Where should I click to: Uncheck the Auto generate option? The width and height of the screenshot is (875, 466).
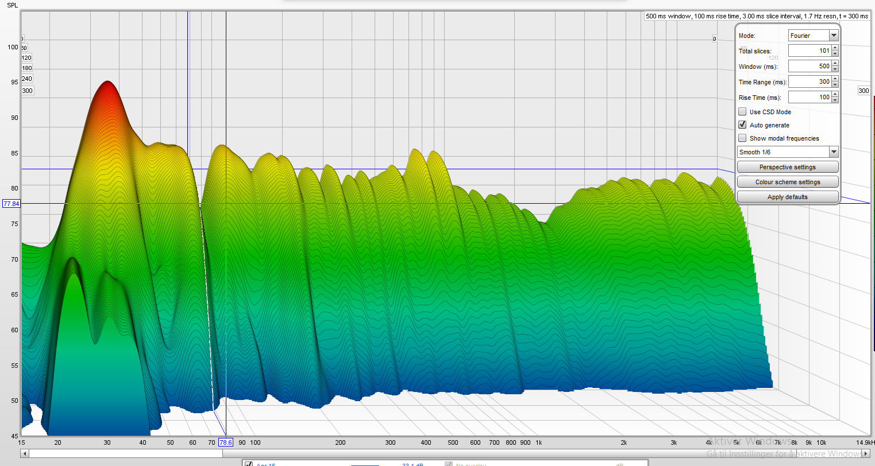pyautogui.click(x=742, y=125)
